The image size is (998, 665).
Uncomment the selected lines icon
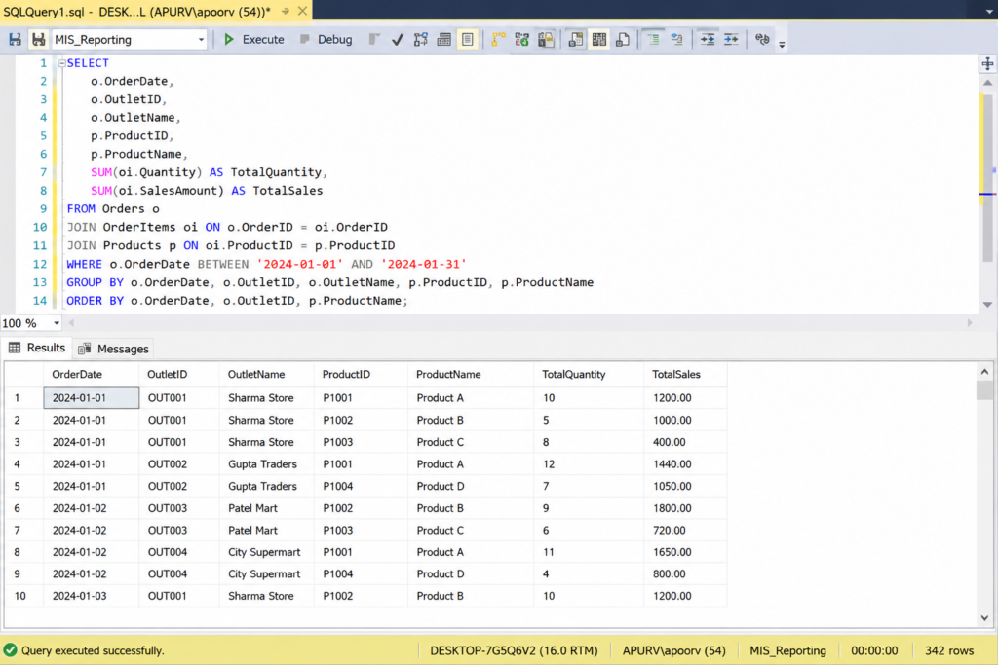click(x=676, y=39)
